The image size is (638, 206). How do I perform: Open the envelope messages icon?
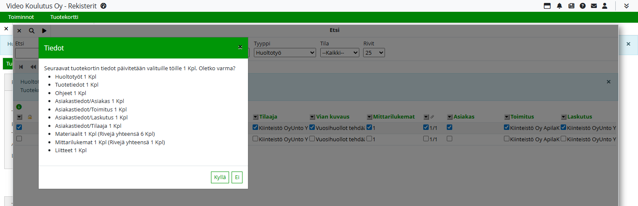pos(594,6)
